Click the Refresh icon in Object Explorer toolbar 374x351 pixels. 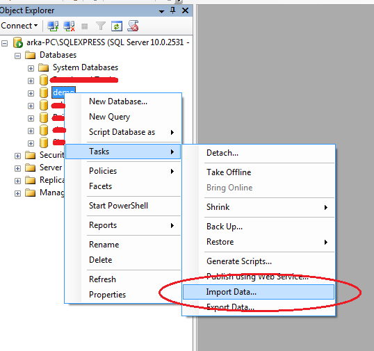[x=117, y=26]
